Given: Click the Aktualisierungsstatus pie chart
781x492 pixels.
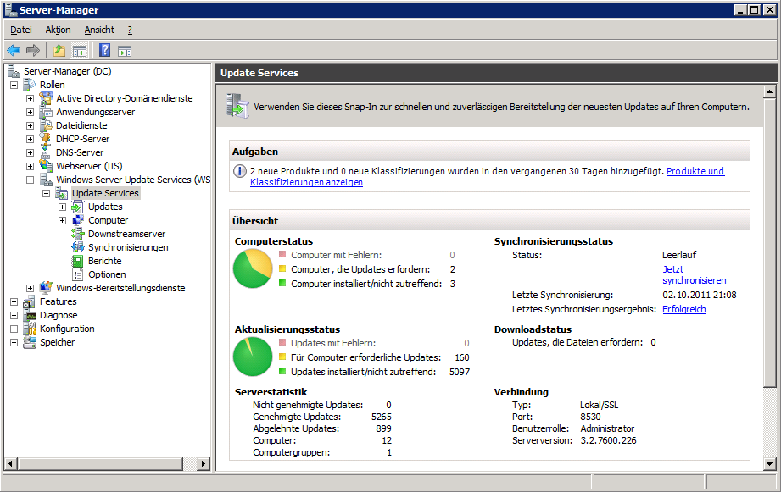Looking at the screenshot, I should pyautogui.click(x=253, y=357).
